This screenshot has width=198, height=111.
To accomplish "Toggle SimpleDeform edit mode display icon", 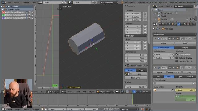I will 178,68.
